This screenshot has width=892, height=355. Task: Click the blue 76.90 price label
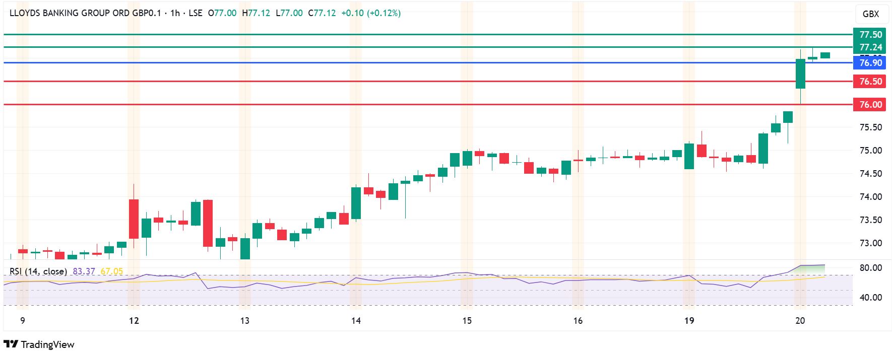tap(870, 63)
